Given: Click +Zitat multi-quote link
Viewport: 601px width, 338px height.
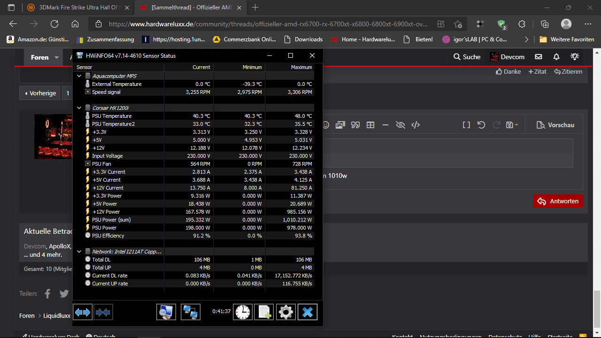Looking at the screenshot, I should (538, 71).
